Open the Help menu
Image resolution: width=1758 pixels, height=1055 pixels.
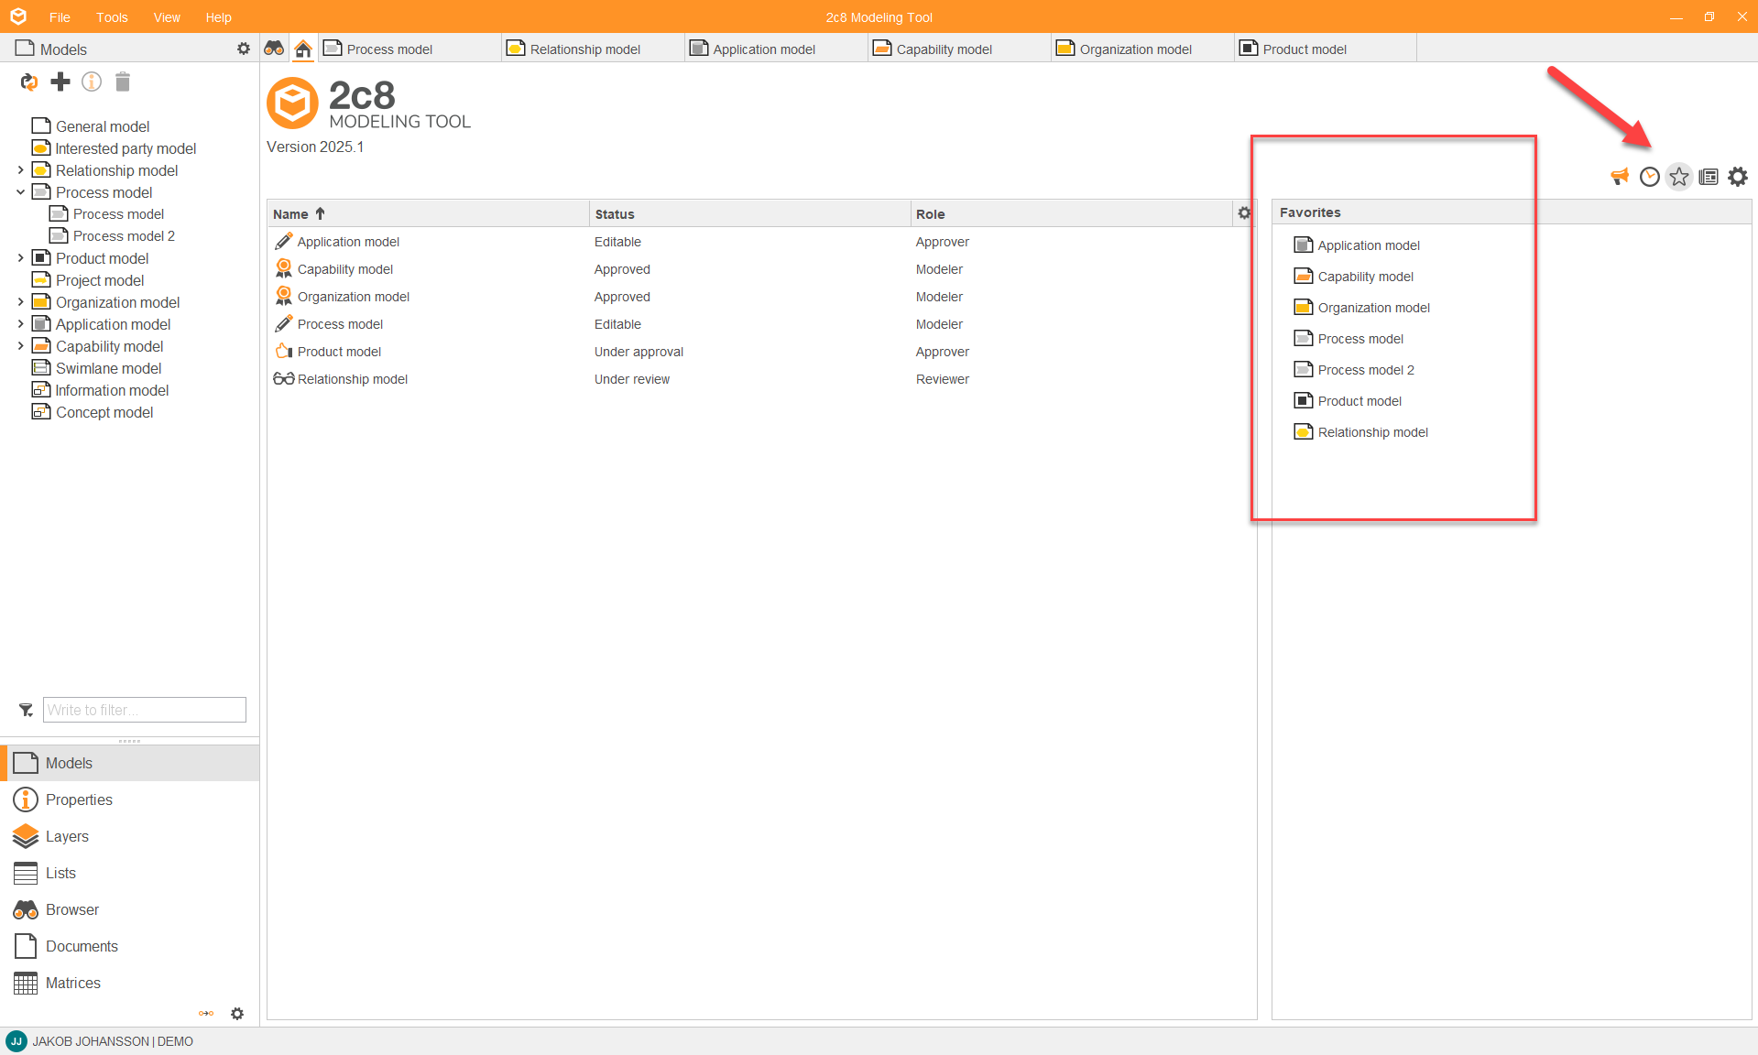coord(218,16)
